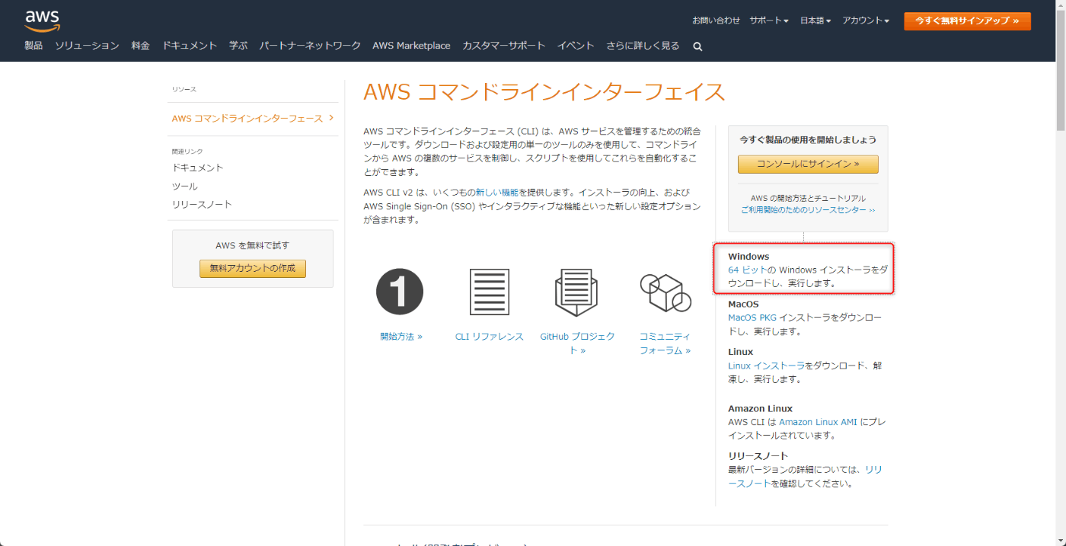Open さらに詳しく見る in the navigation
The height and width of the screenshot is (546, 1066).
click(643, 46)
